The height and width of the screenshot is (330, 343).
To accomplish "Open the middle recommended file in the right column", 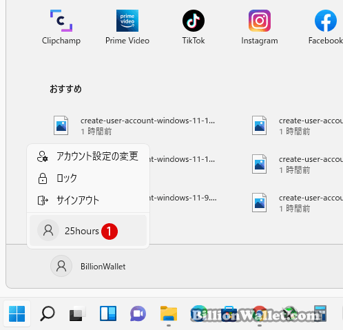I will [x=297, y=164].
